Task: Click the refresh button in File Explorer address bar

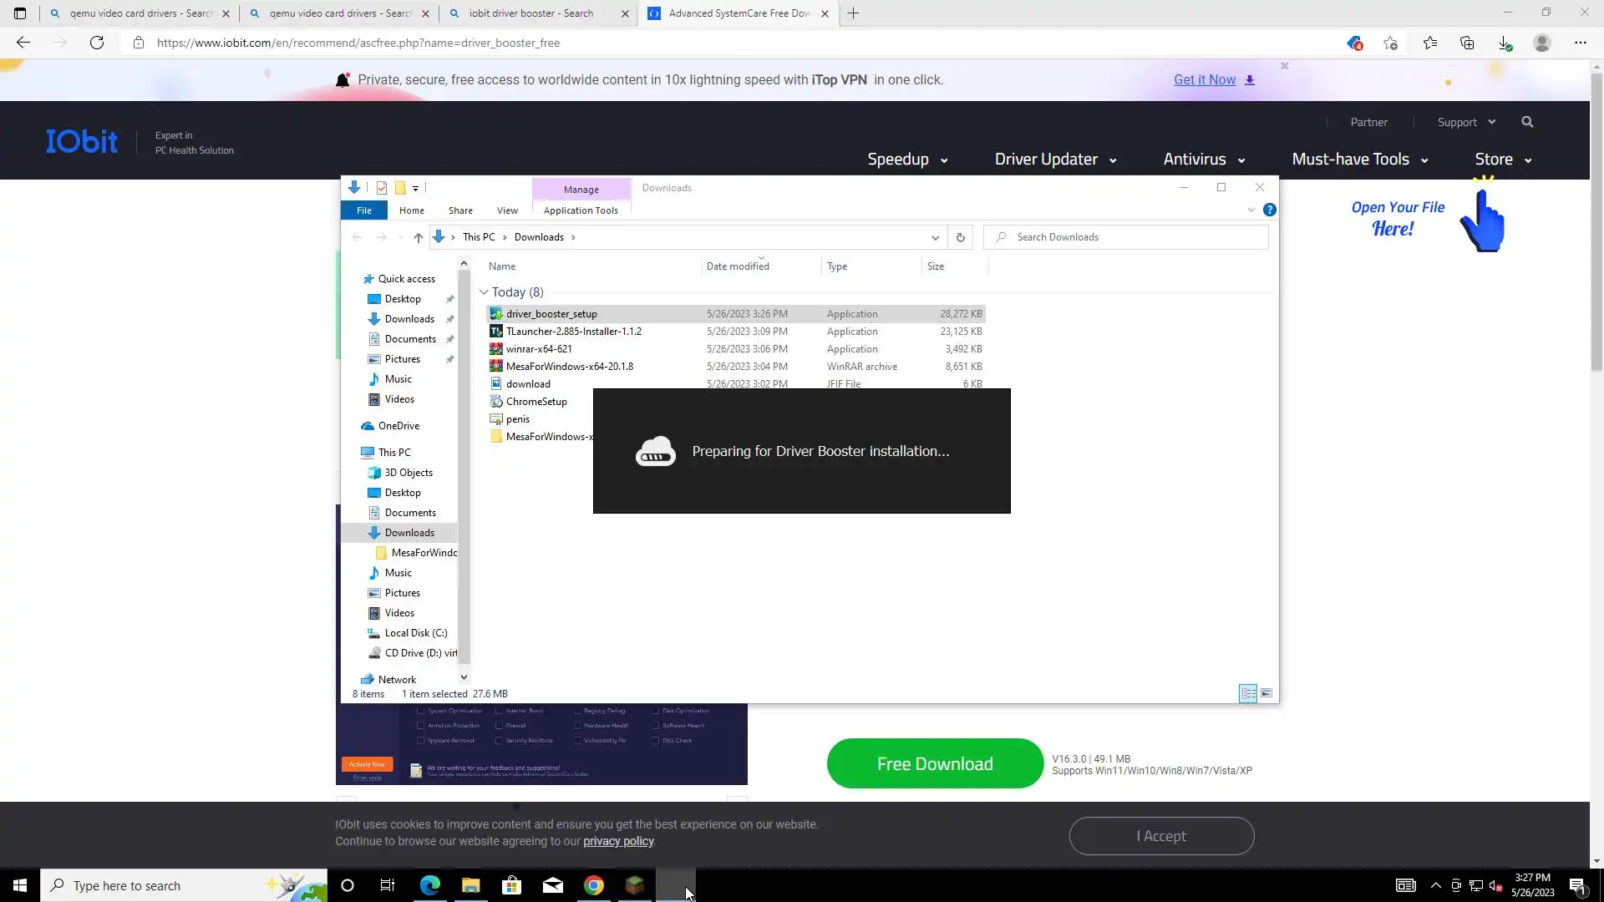Action: (x=961, y=237)
